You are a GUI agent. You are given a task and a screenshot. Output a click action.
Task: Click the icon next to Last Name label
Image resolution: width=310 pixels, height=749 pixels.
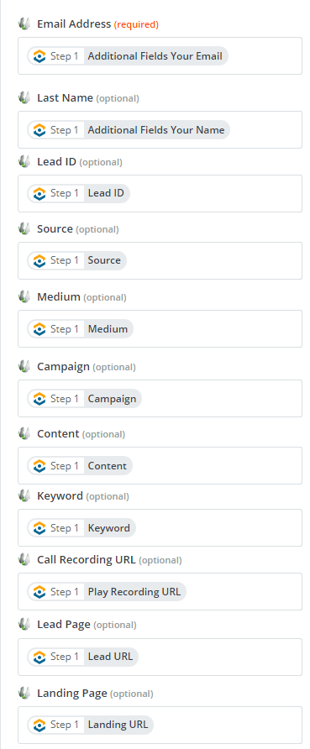(24, 97)
